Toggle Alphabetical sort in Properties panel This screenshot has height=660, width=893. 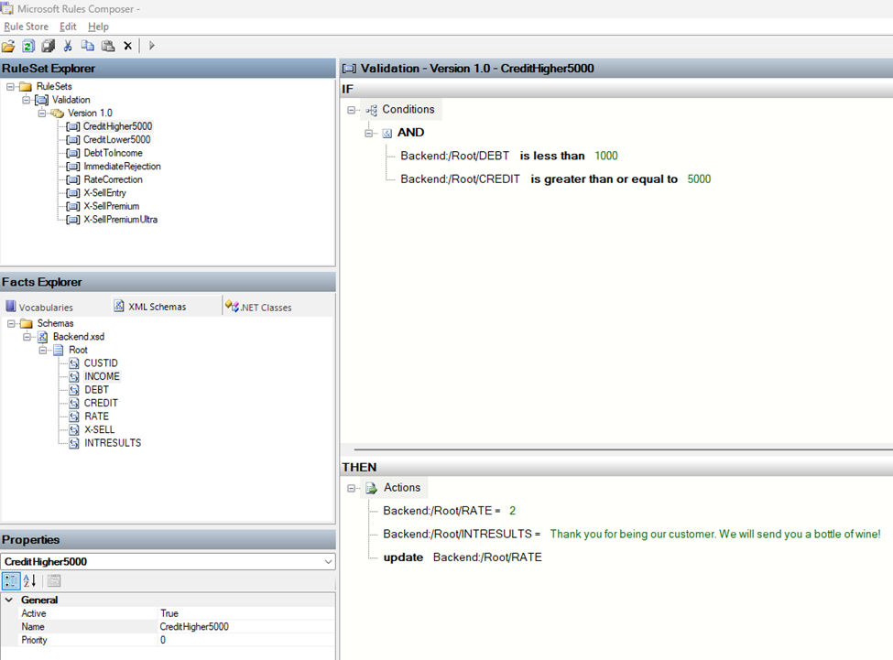pos(29,580)
